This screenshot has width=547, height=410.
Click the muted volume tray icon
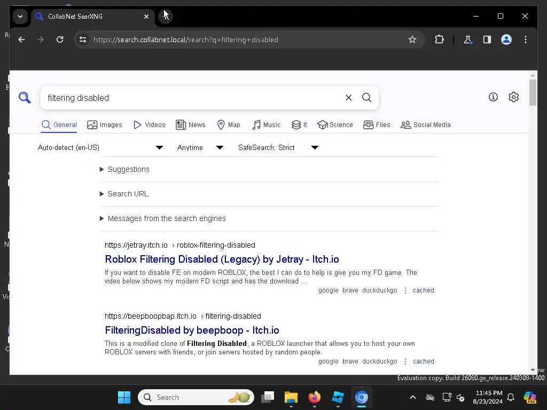tap(460, 397)
